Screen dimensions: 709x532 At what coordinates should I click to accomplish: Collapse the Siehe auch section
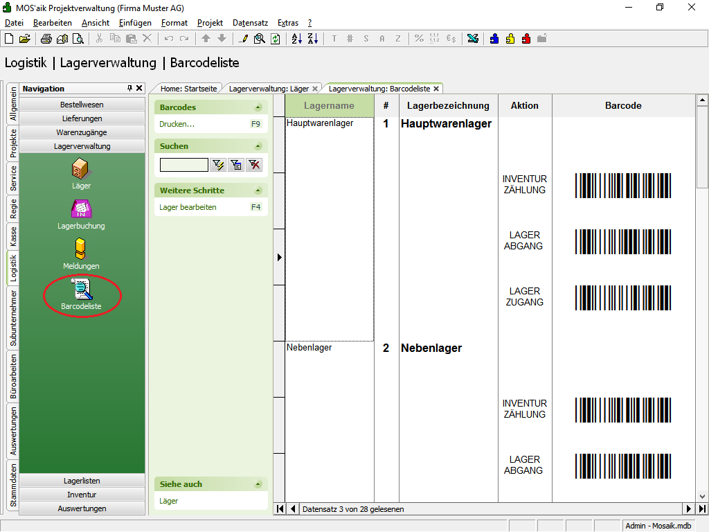point(258,484)
